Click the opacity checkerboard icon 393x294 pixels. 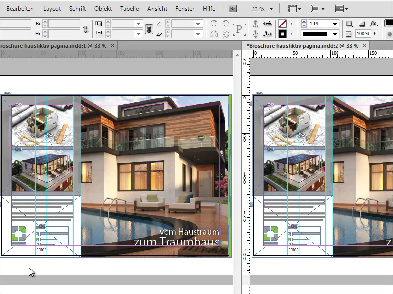(x=348, y=34)
